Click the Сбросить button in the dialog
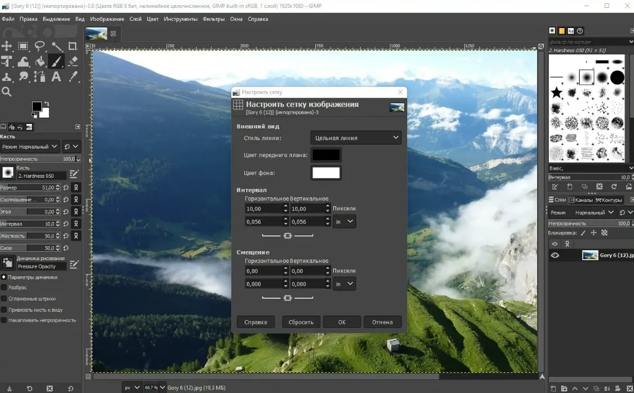Viewport: 634px width, 393px height. (x=301, y=322)
